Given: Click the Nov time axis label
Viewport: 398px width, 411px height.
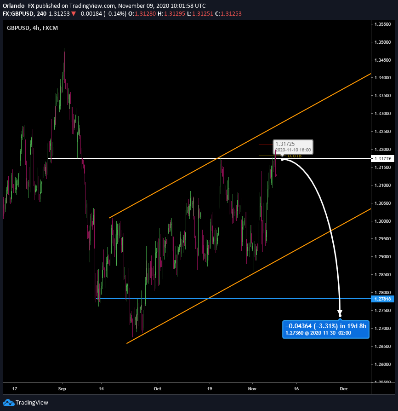Looking at the screenshot, I should pos(252,389).
